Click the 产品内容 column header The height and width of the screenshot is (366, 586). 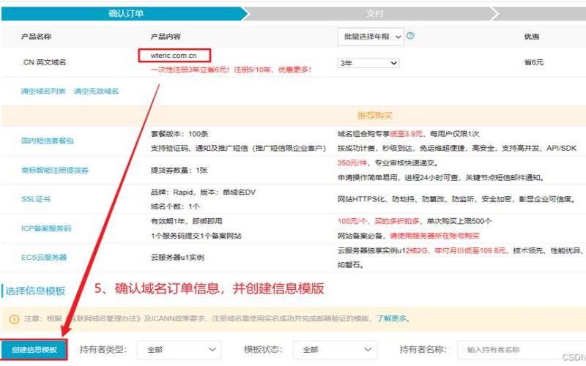click(166, 37)
